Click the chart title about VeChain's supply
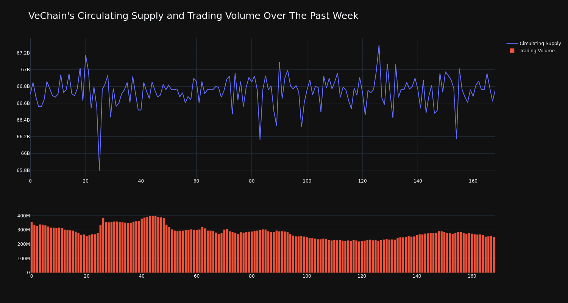The height and width of the screenshot is (303, 568). [x=193, y=16]
